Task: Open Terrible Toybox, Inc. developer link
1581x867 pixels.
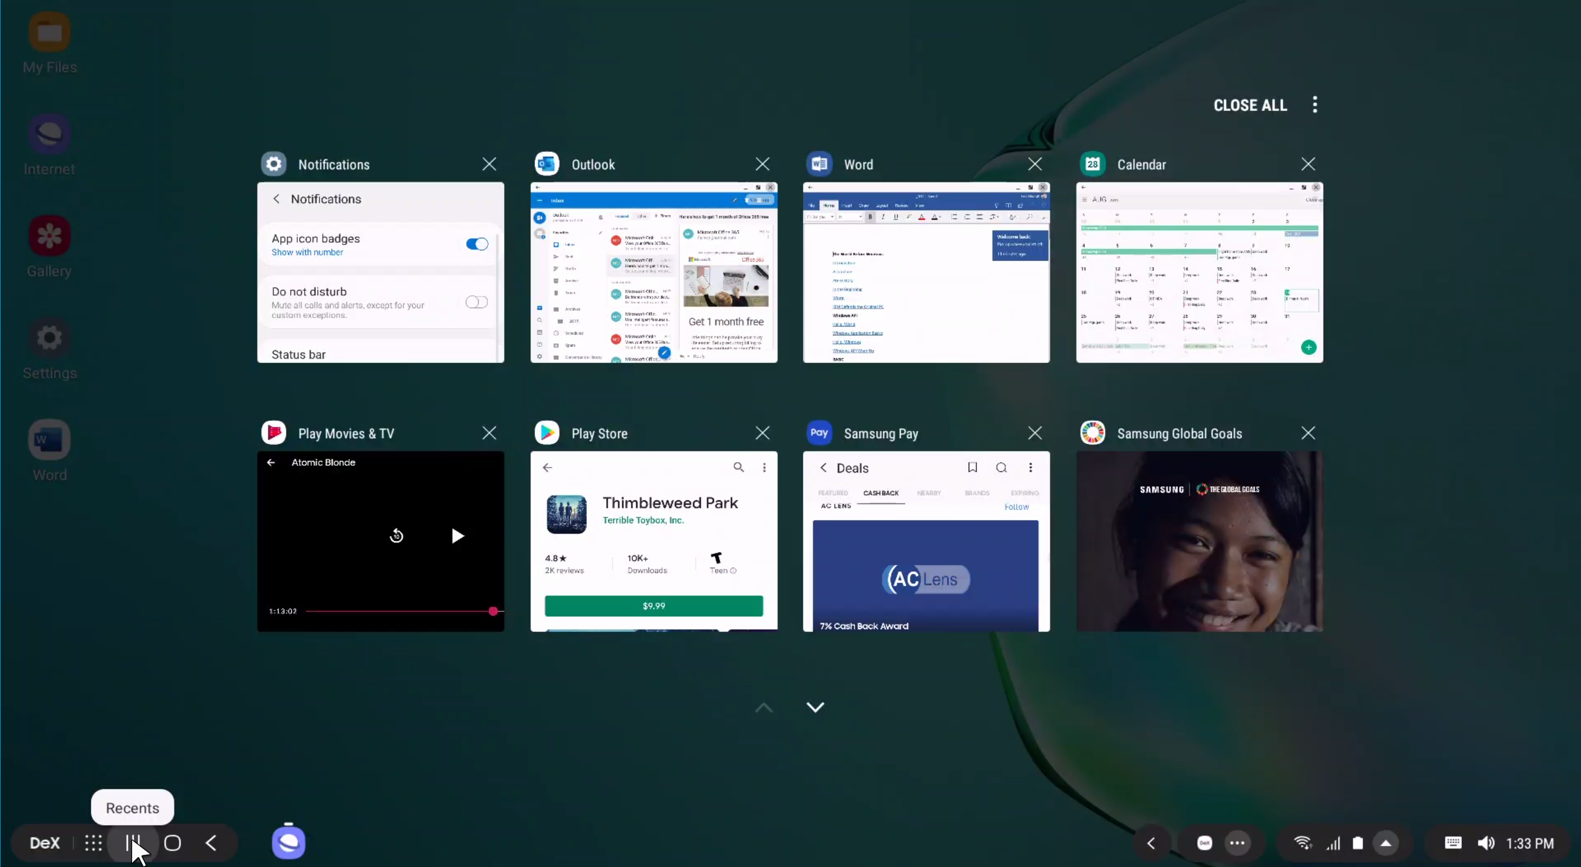Action: tap(642, 519)
